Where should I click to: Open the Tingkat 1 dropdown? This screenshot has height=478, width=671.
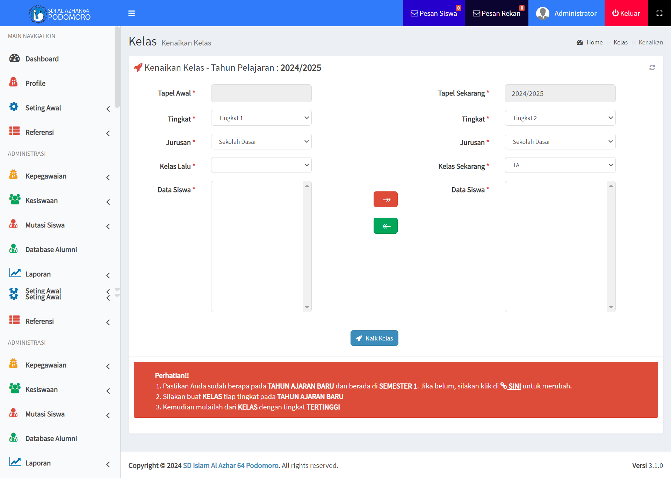pyautogui.click(x=261, y=118)
